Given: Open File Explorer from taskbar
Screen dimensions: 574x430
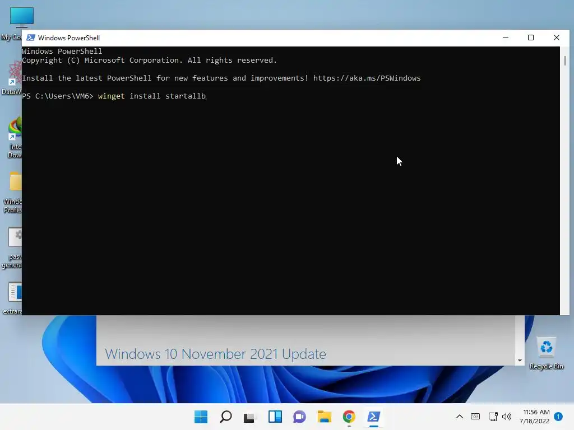Looking at the screenshot, I should click(x=325, y=417).
